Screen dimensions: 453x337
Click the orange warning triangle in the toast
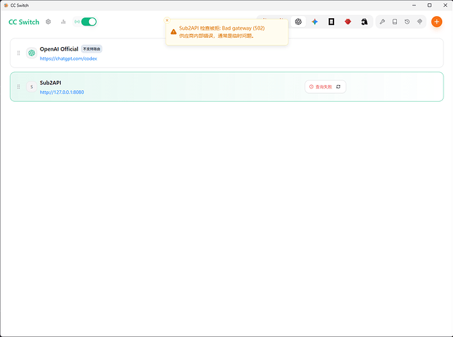pyautogui.click(x=174, y=32)
